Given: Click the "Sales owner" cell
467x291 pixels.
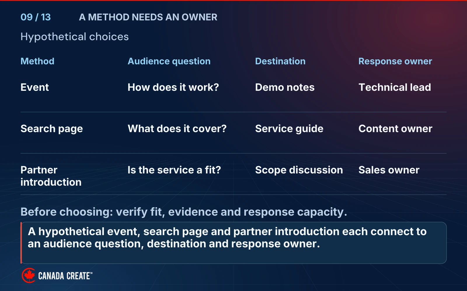Looking at the screenshot, I should click(x=389, y=170).
